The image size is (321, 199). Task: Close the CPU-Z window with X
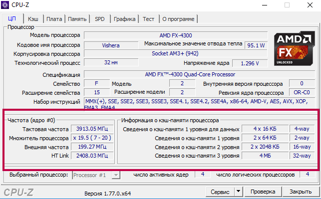coord(310,5)
